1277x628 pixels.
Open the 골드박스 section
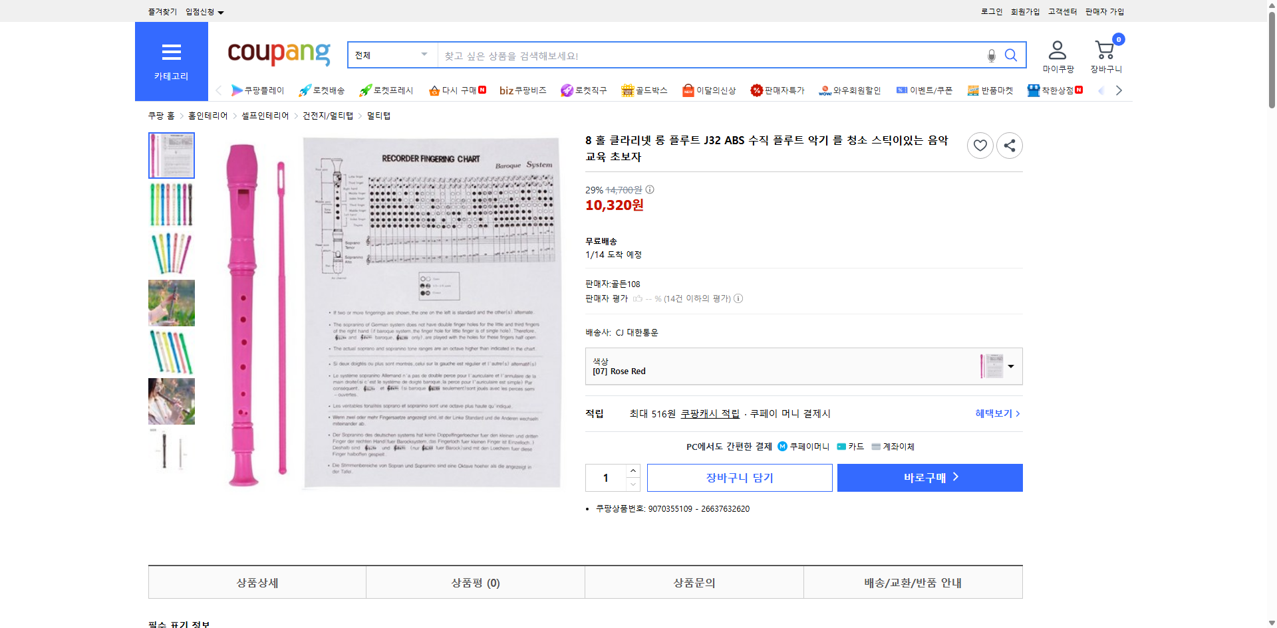pos(644,90)
